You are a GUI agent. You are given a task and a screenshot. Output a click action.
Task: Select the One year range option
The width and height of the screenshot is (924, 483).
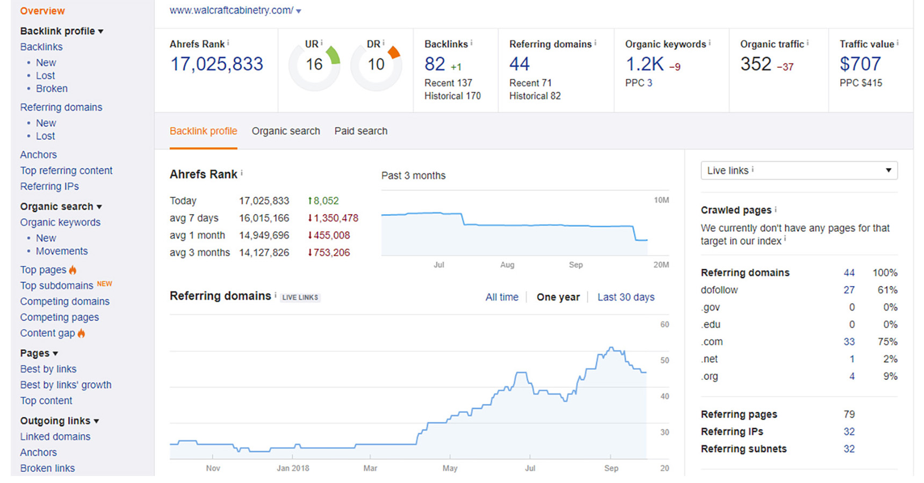pyautogui.click(x=558, y=297)
